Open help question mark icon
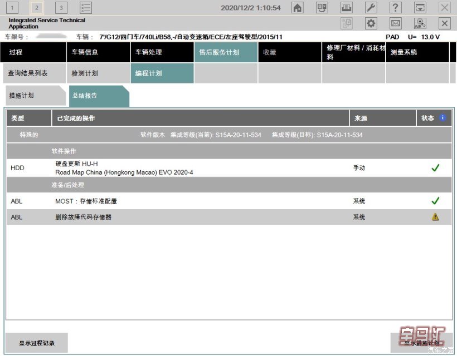Image resolution: width=457 pixels, height=356 pixels. point(396,8)
